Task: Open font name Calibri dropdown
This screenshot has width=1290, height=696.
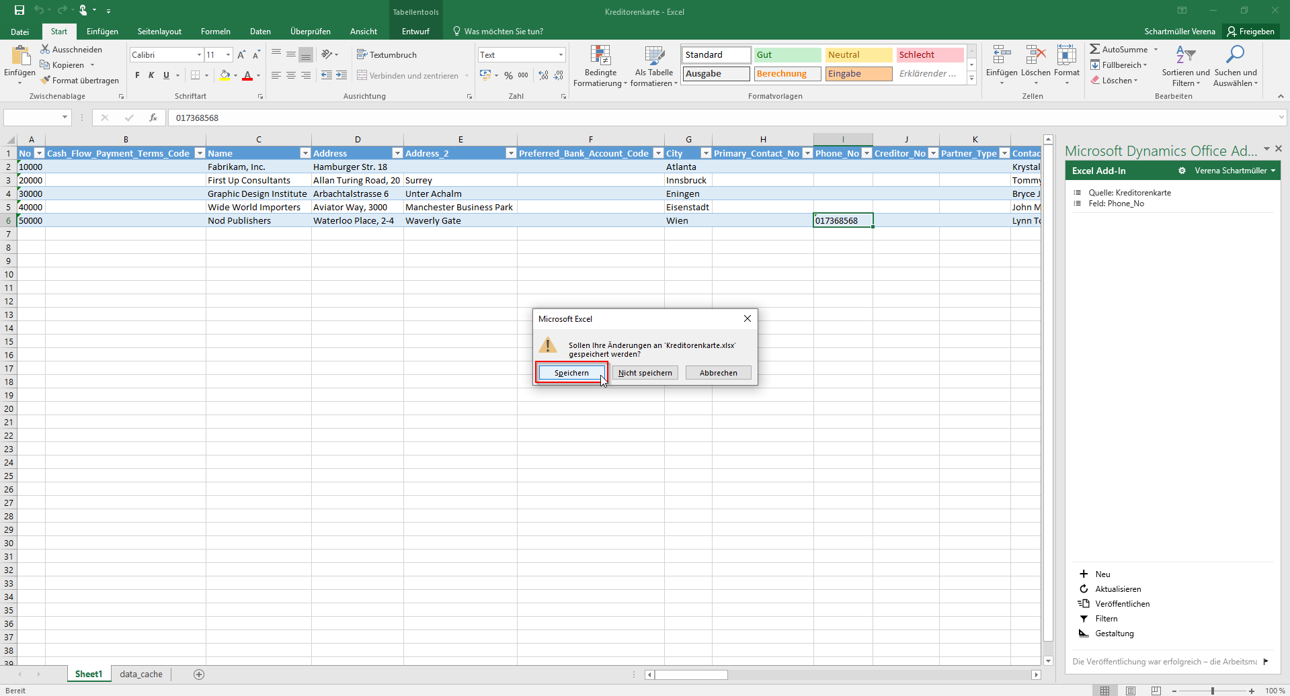Action: [x=199, y=55]
